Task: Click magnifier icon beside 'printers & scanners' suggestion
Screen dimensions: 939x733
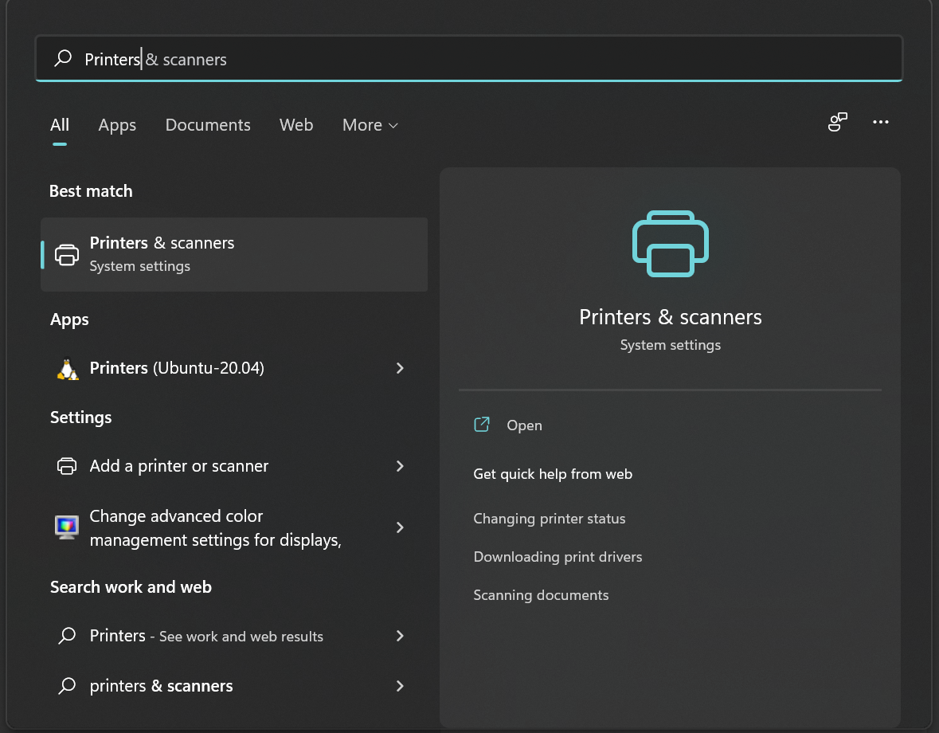Action: point(67,686)
